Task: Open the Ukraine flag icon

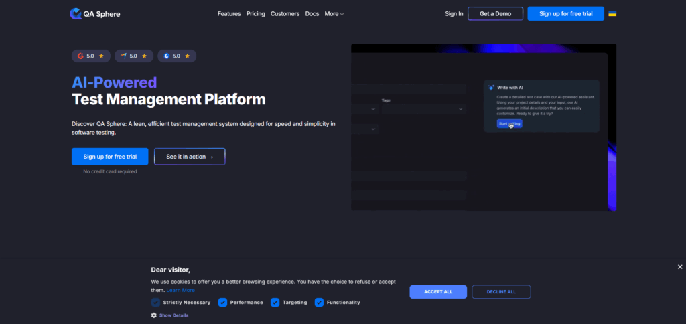Action: click(612, 13)
